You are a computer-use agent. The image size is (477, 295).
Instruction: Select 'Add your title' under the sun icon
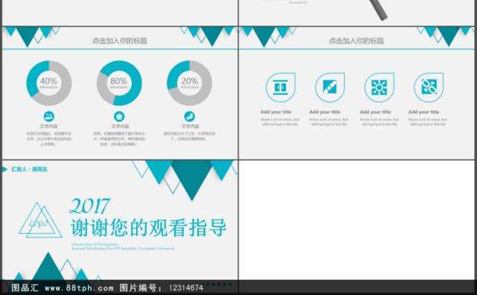click(376, 112)
